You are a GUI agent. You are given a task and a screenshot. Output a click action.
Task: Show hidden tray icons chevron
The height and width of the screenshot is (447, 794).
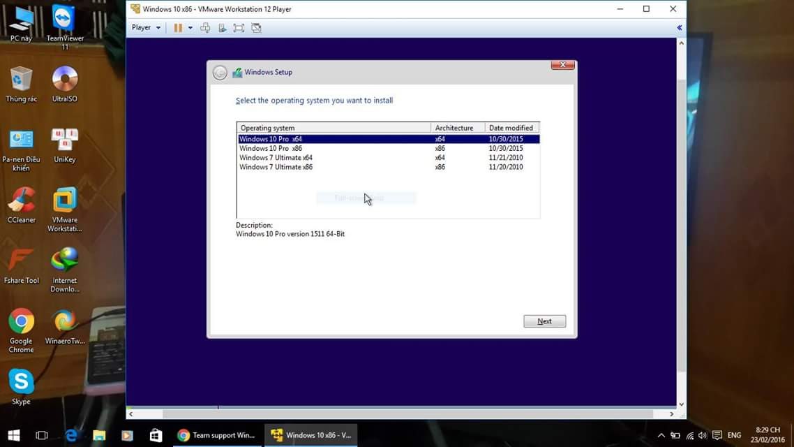pyautogui.click(x=661, y=435)
